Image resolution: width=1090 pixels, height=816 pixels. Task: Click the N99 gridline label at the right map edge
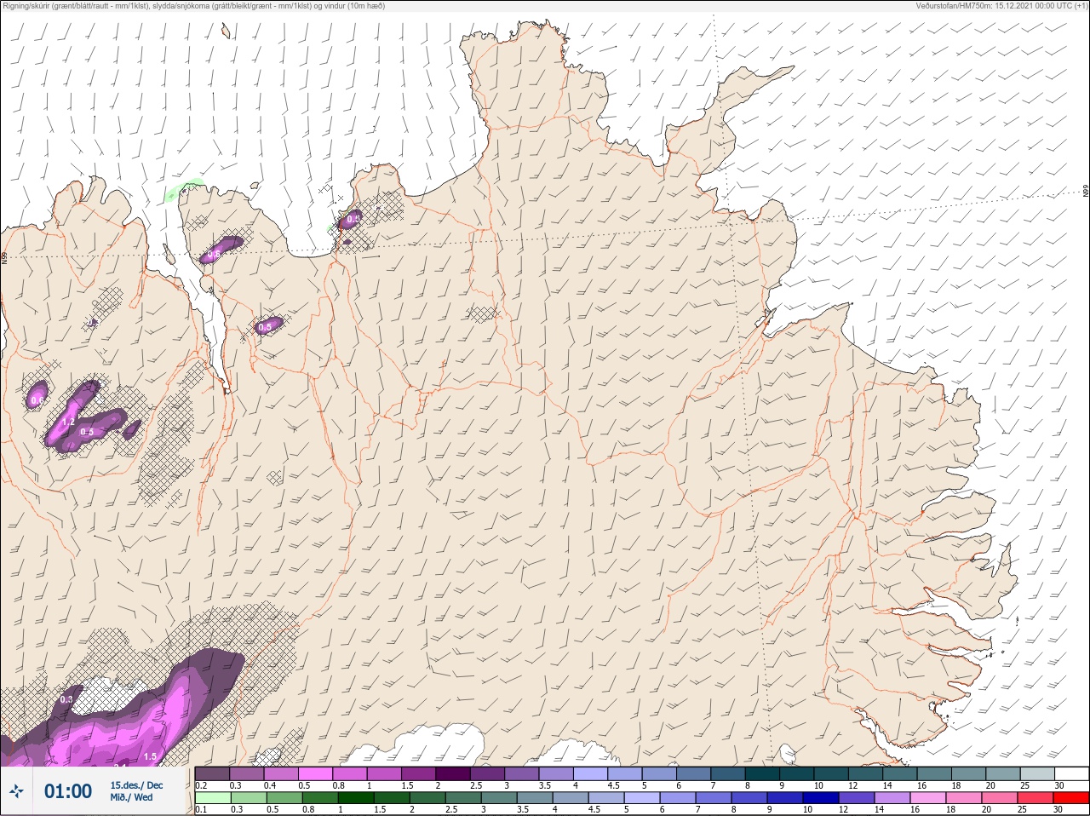1086,192
